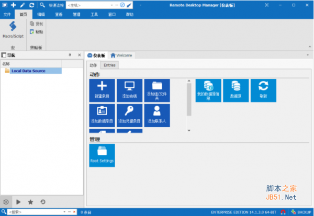Click the 添加组/文件夹 folder tile
This screenshot has height=216, width=314.
(157, 90)
